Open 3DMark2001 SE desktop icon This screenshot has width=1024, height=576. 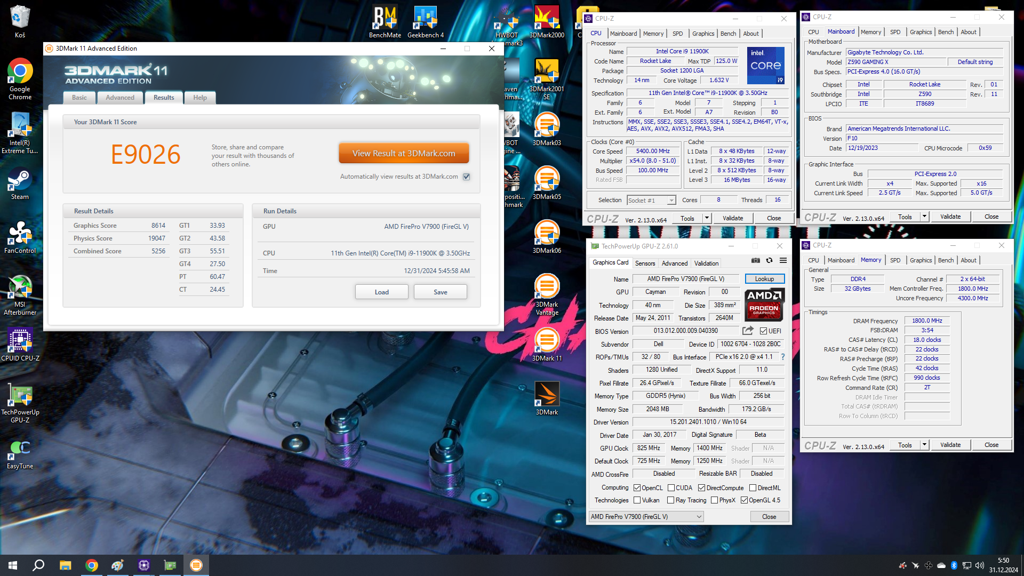click(x=547, y=79)
